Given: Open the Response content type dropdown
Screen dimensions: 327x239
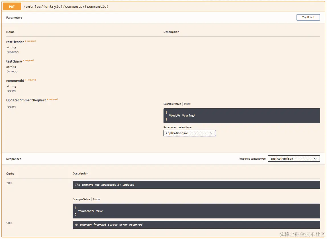Looking at the screenshot, I should [294, 158].
